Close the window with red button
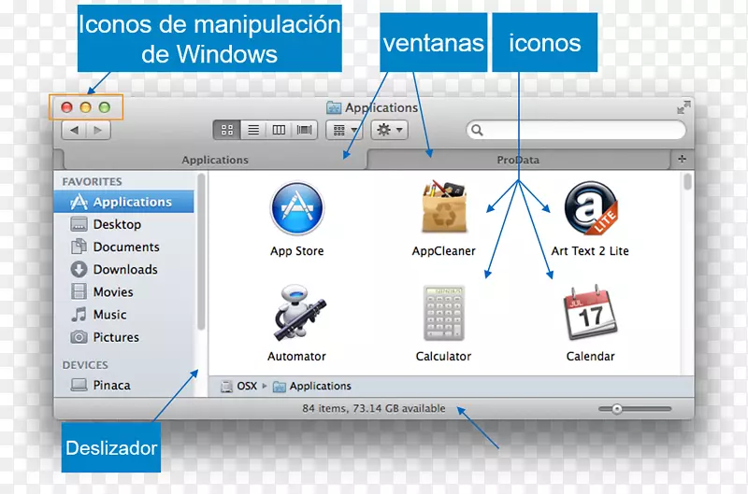 click(x=66, y=107)
